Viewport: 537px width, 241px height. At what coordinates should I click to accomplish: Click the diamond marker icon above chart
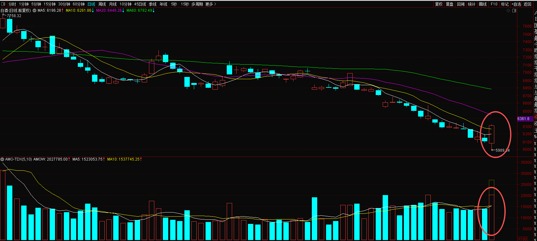(x=509, y=10)
